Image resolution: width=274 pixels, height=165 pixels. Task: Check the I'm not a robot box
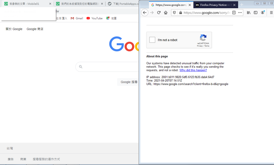click(x=152, y=40)
